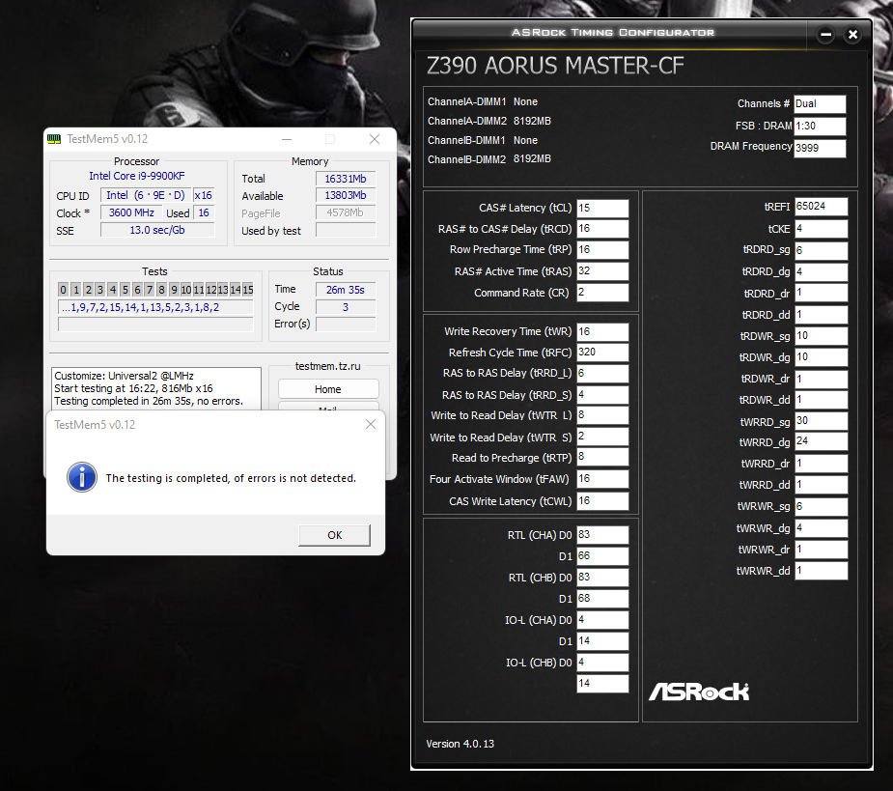Click RTL (CHA) D0 field showing 83
893x791 pixels.
click(602, 534)
